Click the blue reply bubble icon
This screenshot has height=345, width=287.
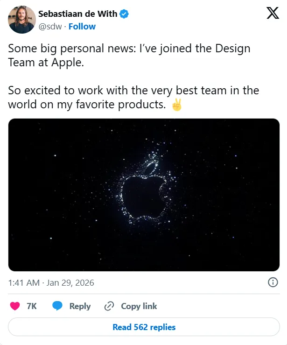pyautogui.click(x=57, y=306)
